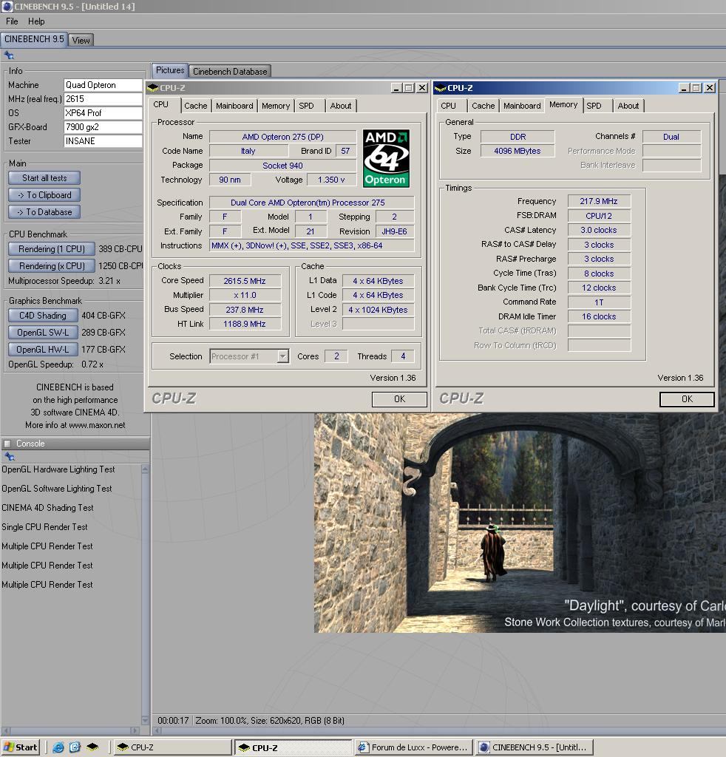Select OpenGL Hardware Lighting Test console line
This screenshot has height=757, width=726.
58,469
